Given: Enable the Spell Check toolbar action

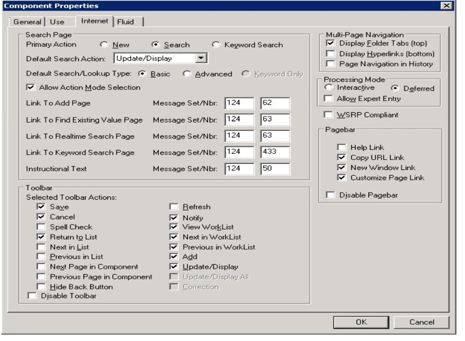Looking at the screenshot, I should click(42, 227).
